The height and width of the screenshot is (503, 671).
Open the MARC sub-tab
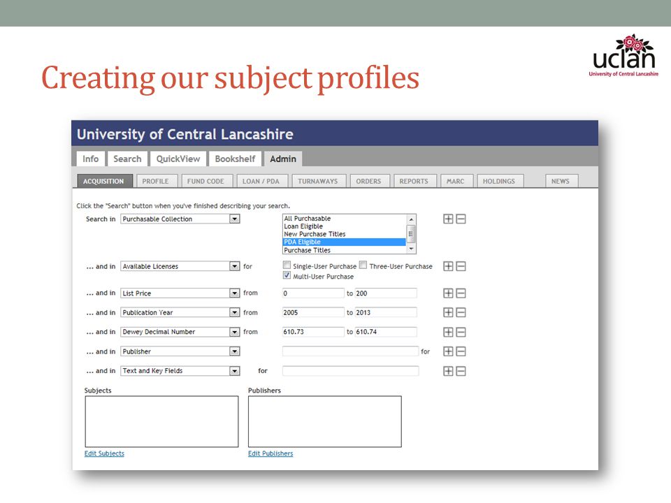pos(456,182)
